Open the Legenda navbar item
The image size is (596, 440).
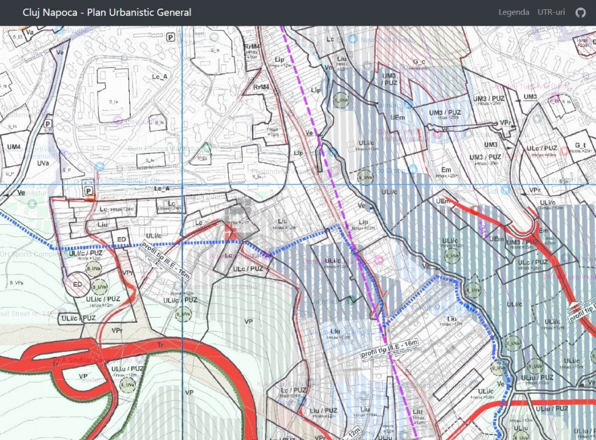coord(513,12)
